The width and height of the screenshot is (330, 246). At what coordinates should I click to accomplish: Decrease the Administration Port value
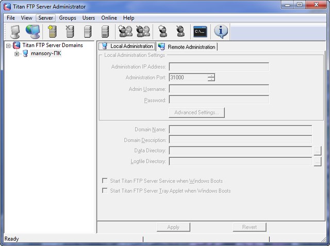211,79
